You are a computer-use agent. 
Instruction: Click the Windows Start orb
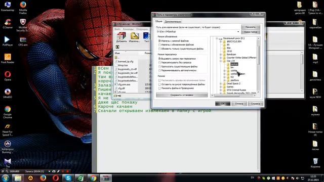[x=5, y=178]
